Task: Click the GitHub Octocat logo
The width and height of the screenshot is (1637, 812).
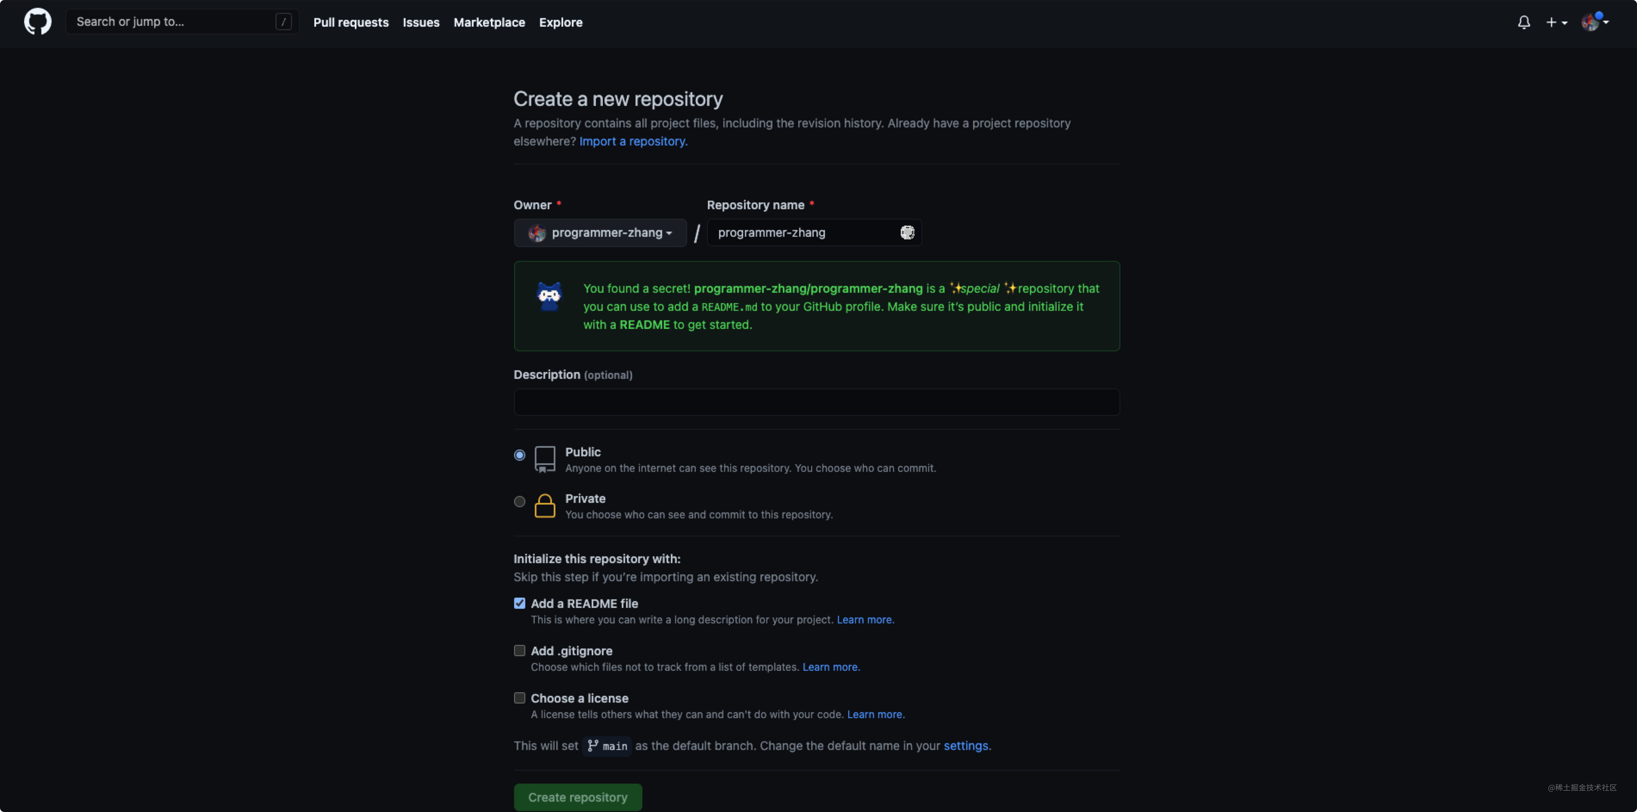Action: point(37,22)
